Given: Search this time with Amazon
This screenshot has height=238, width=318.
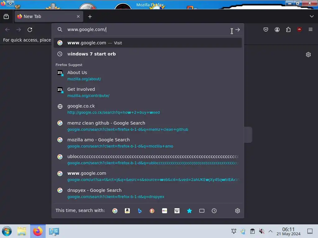Looking at the screenshot, I should coord(127,211).
